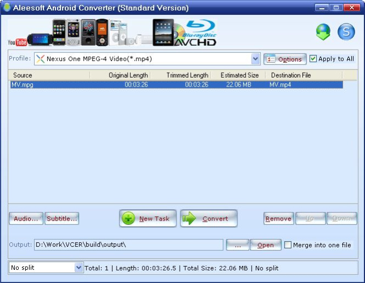Click the Destination File column header
365x283 pixels.
click(x=304, y=75)
